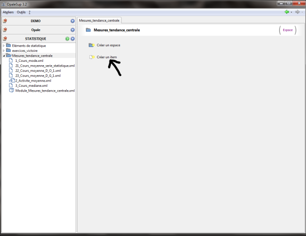Open 2_Activite_moyenne.xml
Screen dimensions: 306x236
33,81
